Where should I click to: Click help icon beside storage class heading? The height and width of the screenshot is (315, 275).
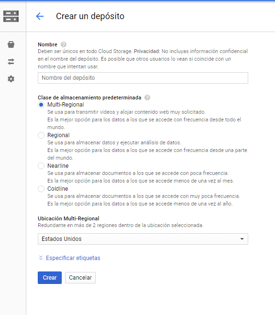147,98
